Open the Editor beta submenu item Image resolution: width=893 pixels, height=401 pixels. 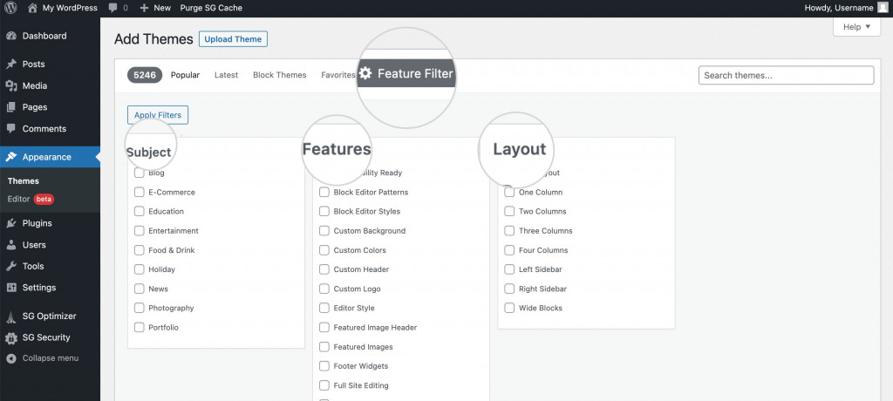(31, 200)
